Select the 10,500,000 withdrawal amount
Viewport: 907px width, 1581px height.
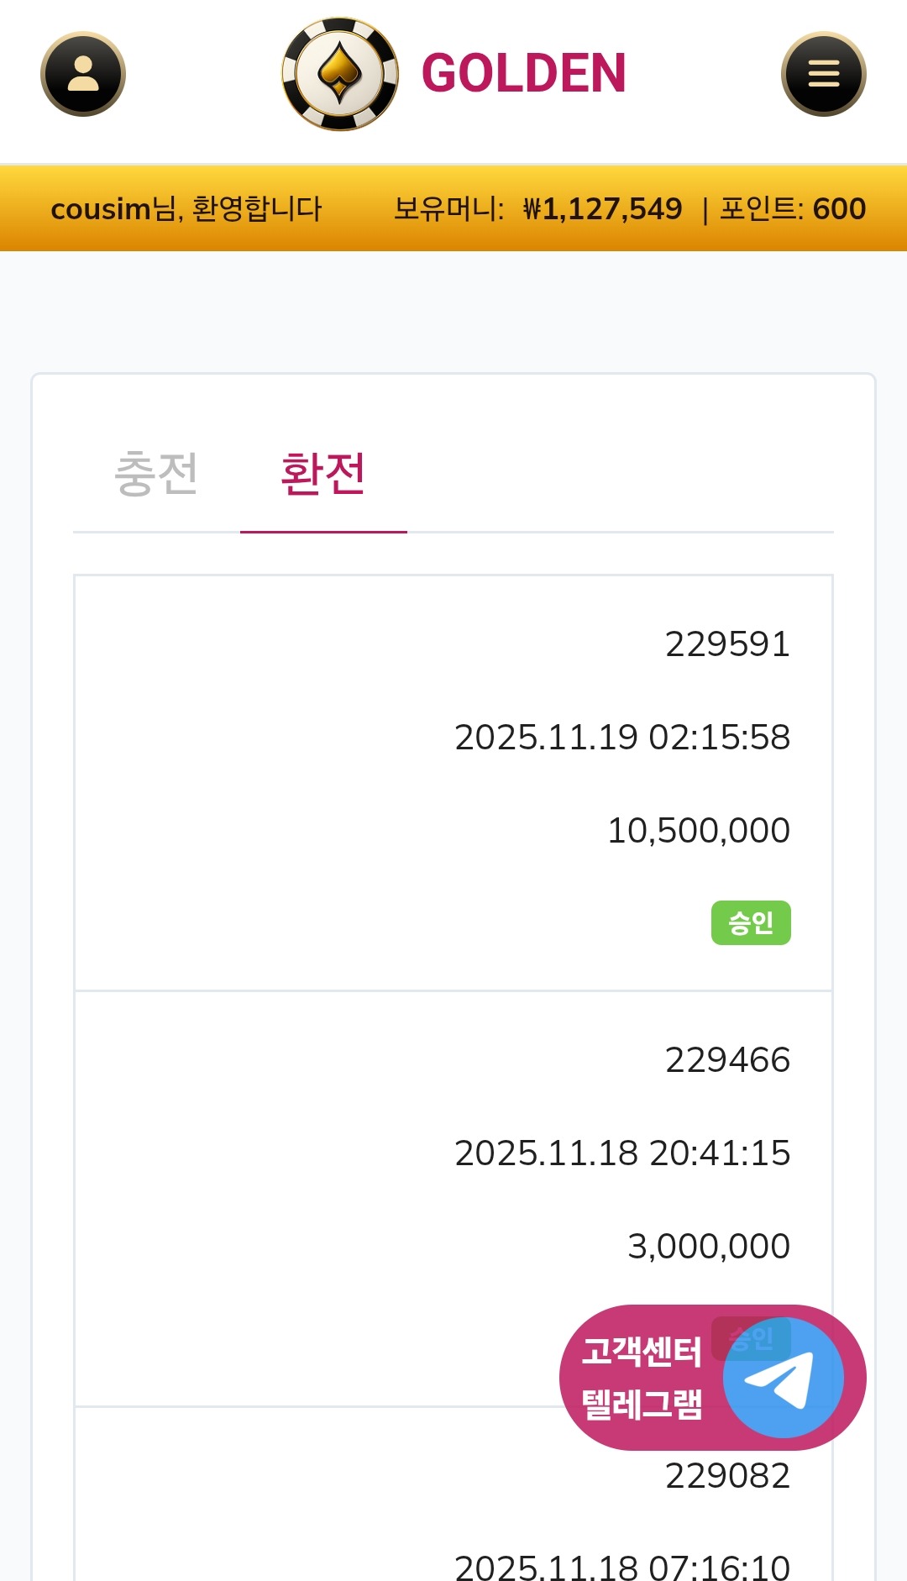pos(698,830)
